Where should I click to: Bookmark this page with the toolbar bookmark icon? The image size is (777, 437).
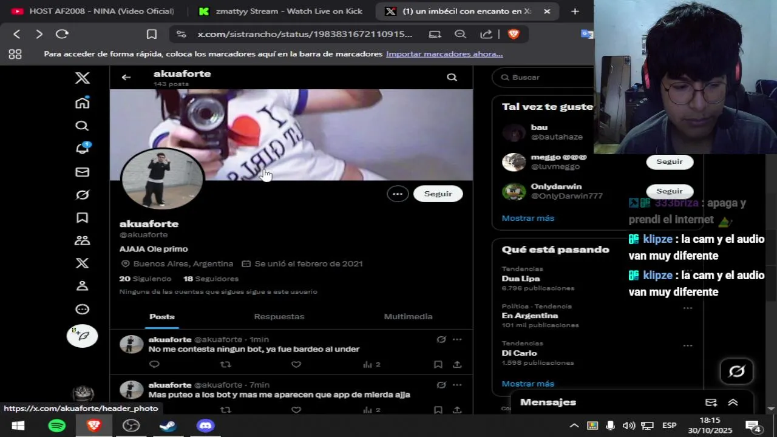[x=152, y=34]
